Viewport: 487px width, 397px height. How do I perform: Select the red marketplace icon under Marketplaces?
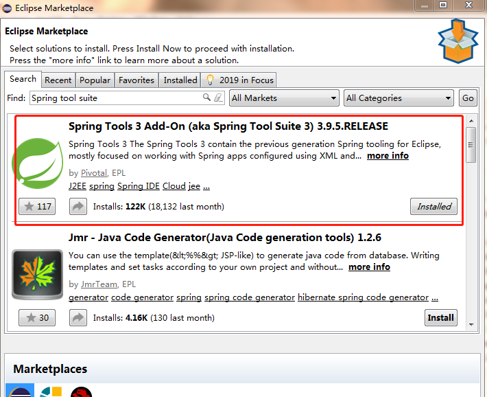pos(81,392)
